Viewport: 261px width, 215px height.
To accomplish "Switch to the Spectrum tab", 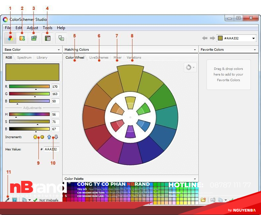I will [x=24, y=58].
